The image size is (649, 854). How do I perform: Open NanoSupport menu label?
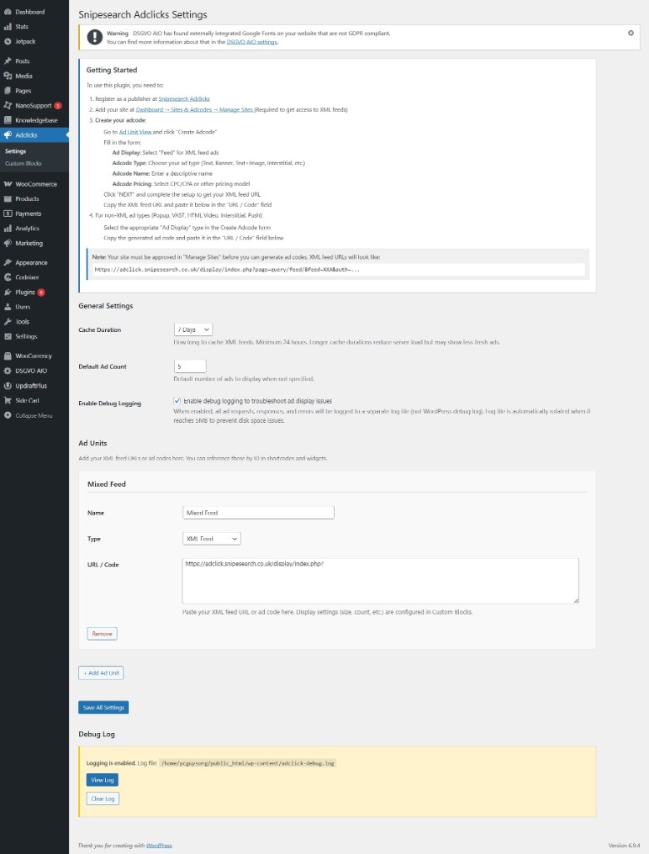tap(33, 105)
